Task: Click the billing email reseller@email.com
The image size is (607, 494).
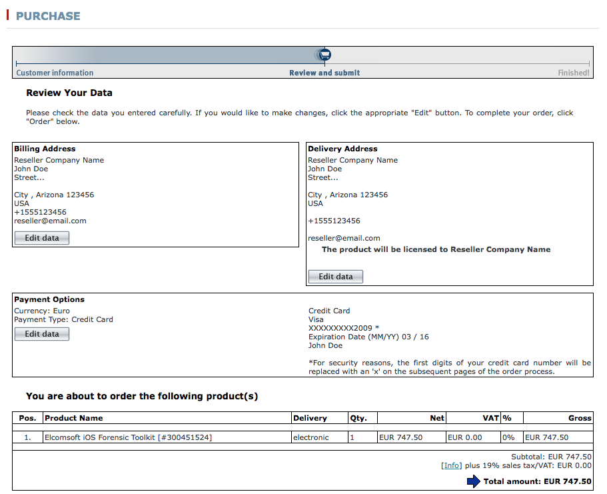Action: point(50,221)
